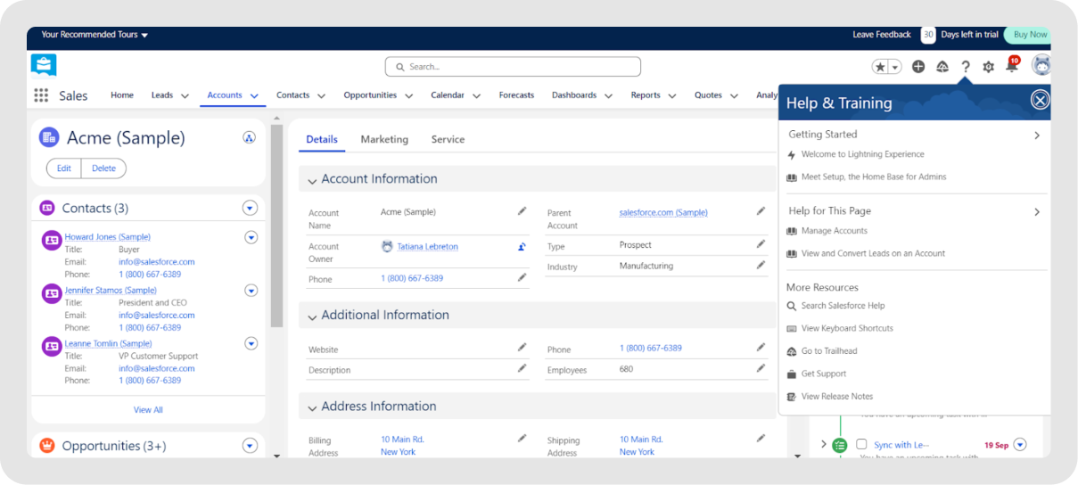Open Go to Trailhead resource link
1078x485 pixels.
coord(829,351)
